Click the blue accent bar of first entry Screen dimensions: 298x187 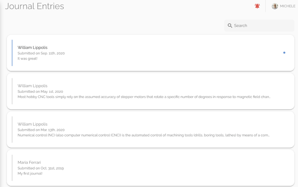coord(12,53)
